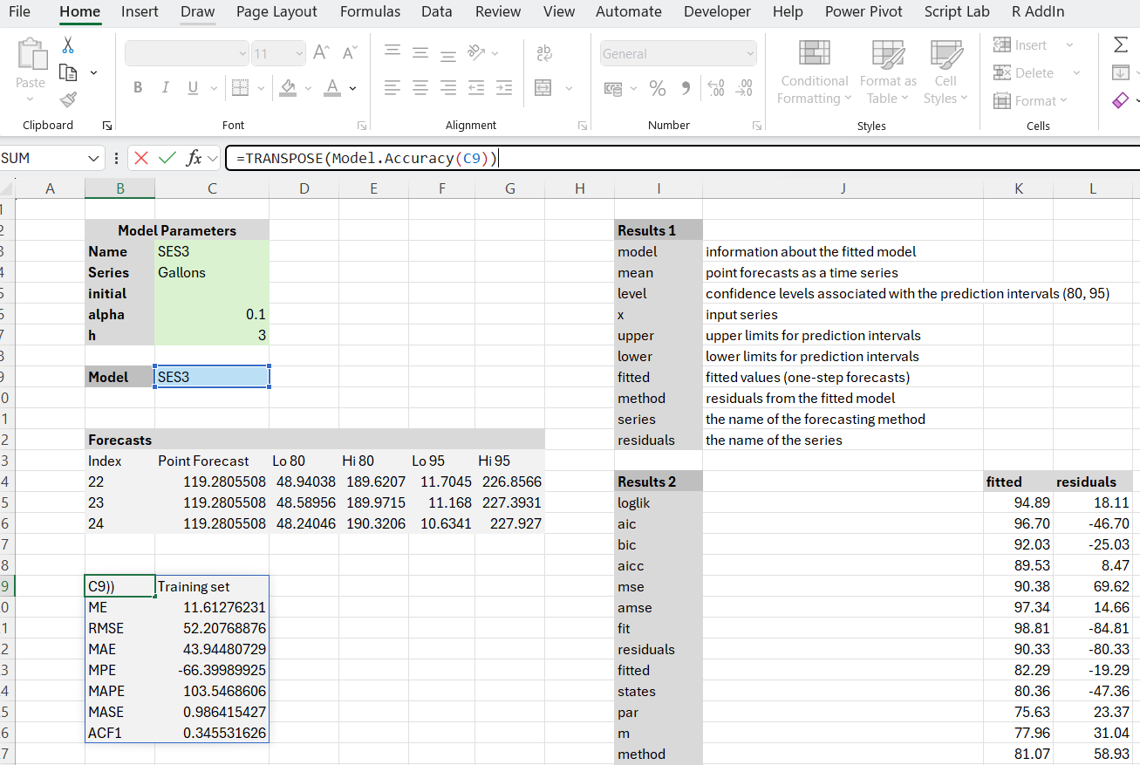Viewport: 1140px width, 765px height.
Task: Expand the Name Box dropdown showing SUM
Action: coord(94,158)
